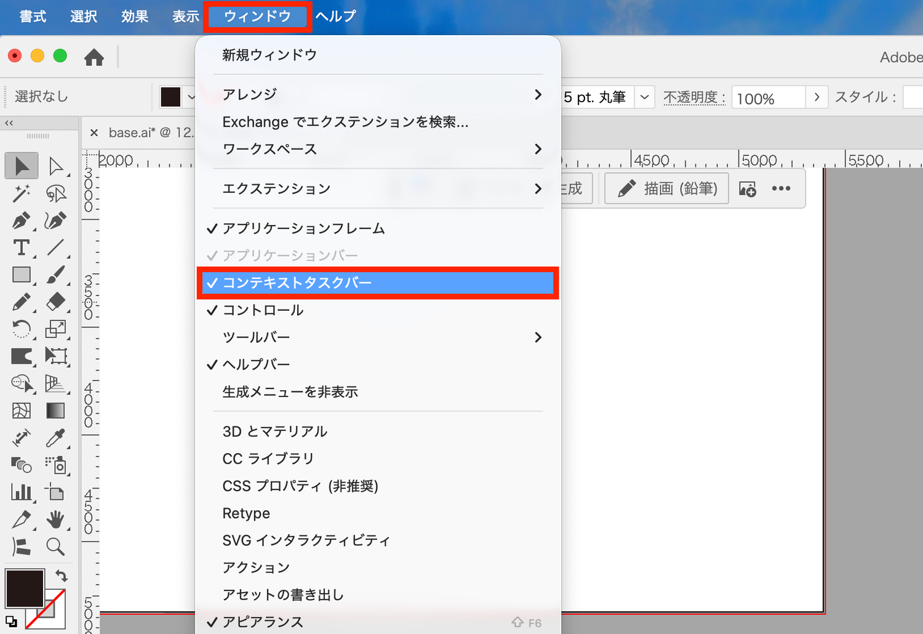Expand the エクステンション submenu
The image size is (923, 634).
click(378, 188)
